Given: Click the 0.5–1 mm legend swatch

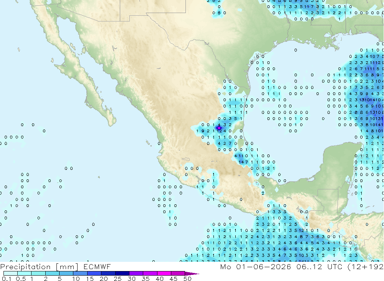Looking at the screenshot, I should (x=24, y=273).
